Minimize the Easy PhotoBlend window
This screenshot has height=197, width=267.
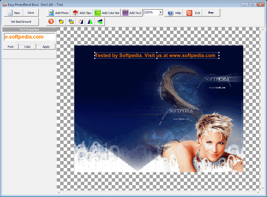pyautogui.click(x=245, y=5)
